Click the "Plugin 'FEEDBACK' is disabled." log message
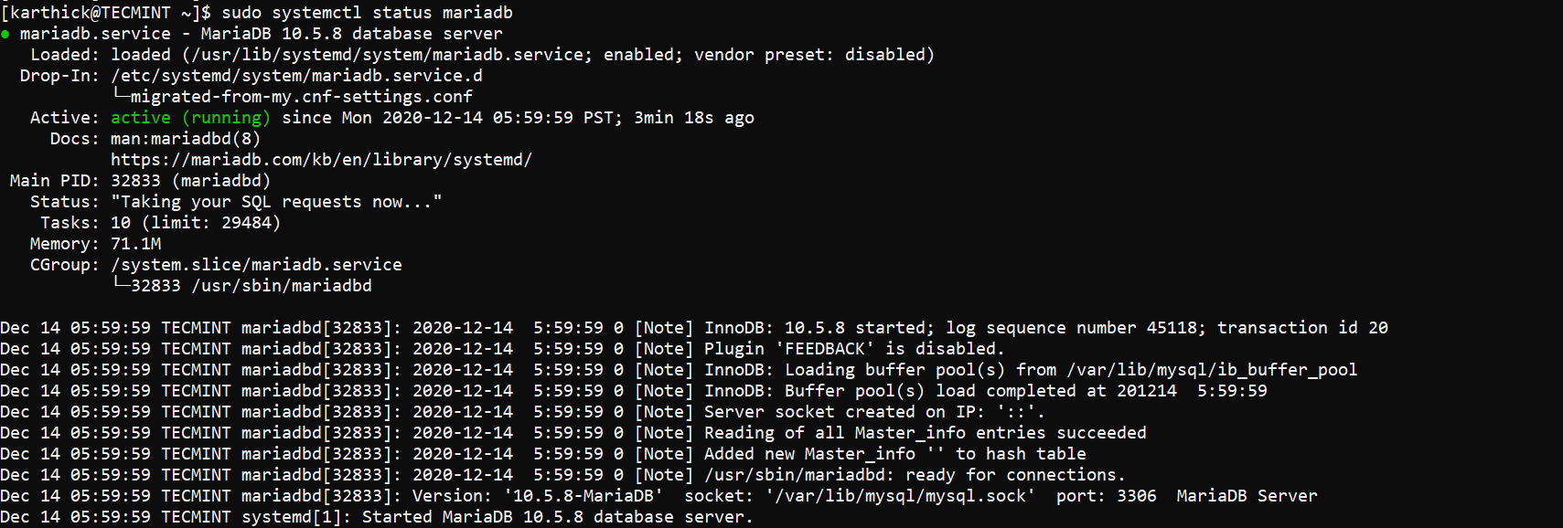This screenshot has height=528, width=1563. (x=853, y=349)
